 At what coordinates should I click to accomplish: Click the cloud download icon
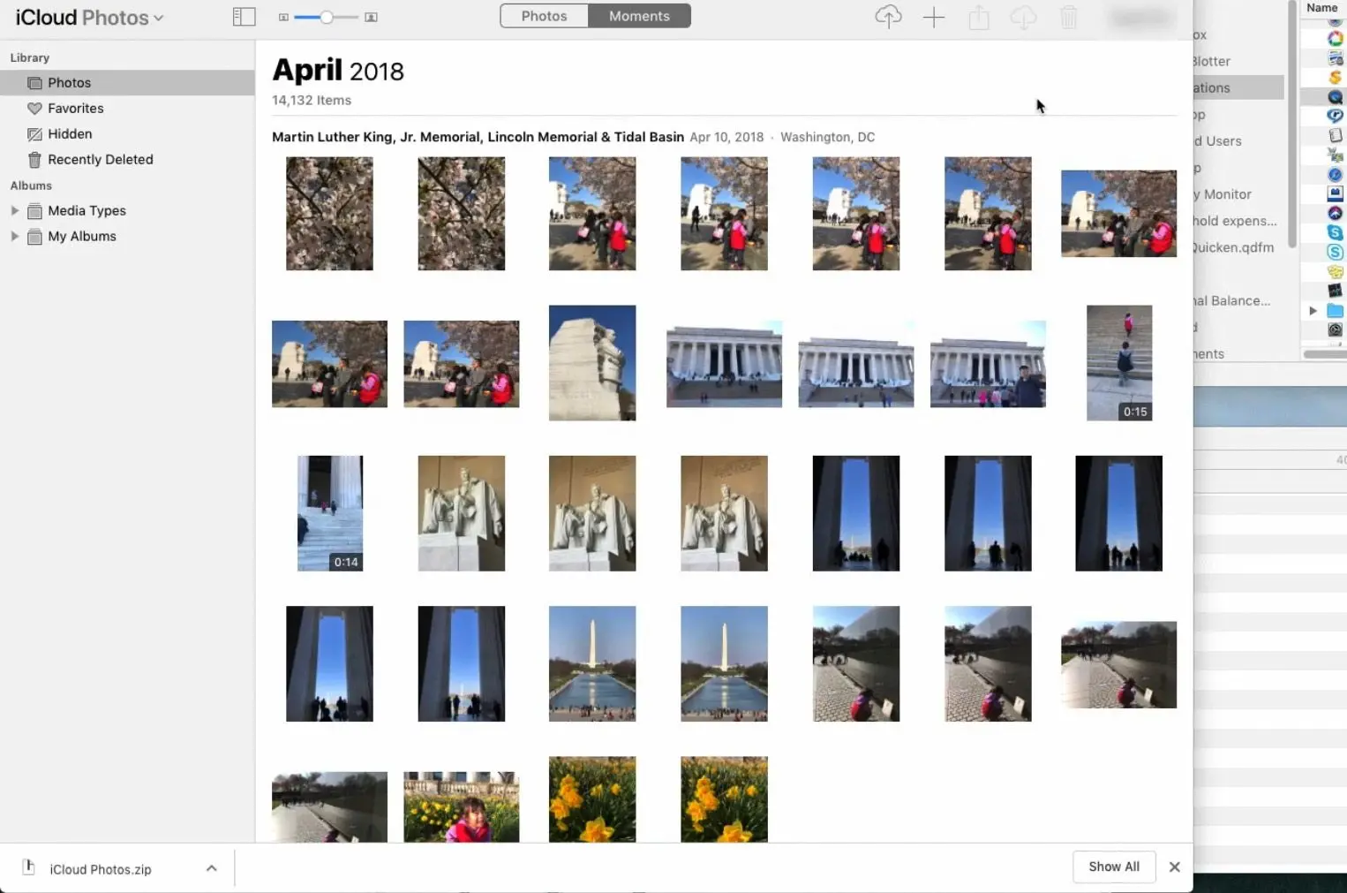tap(1023, 17)
